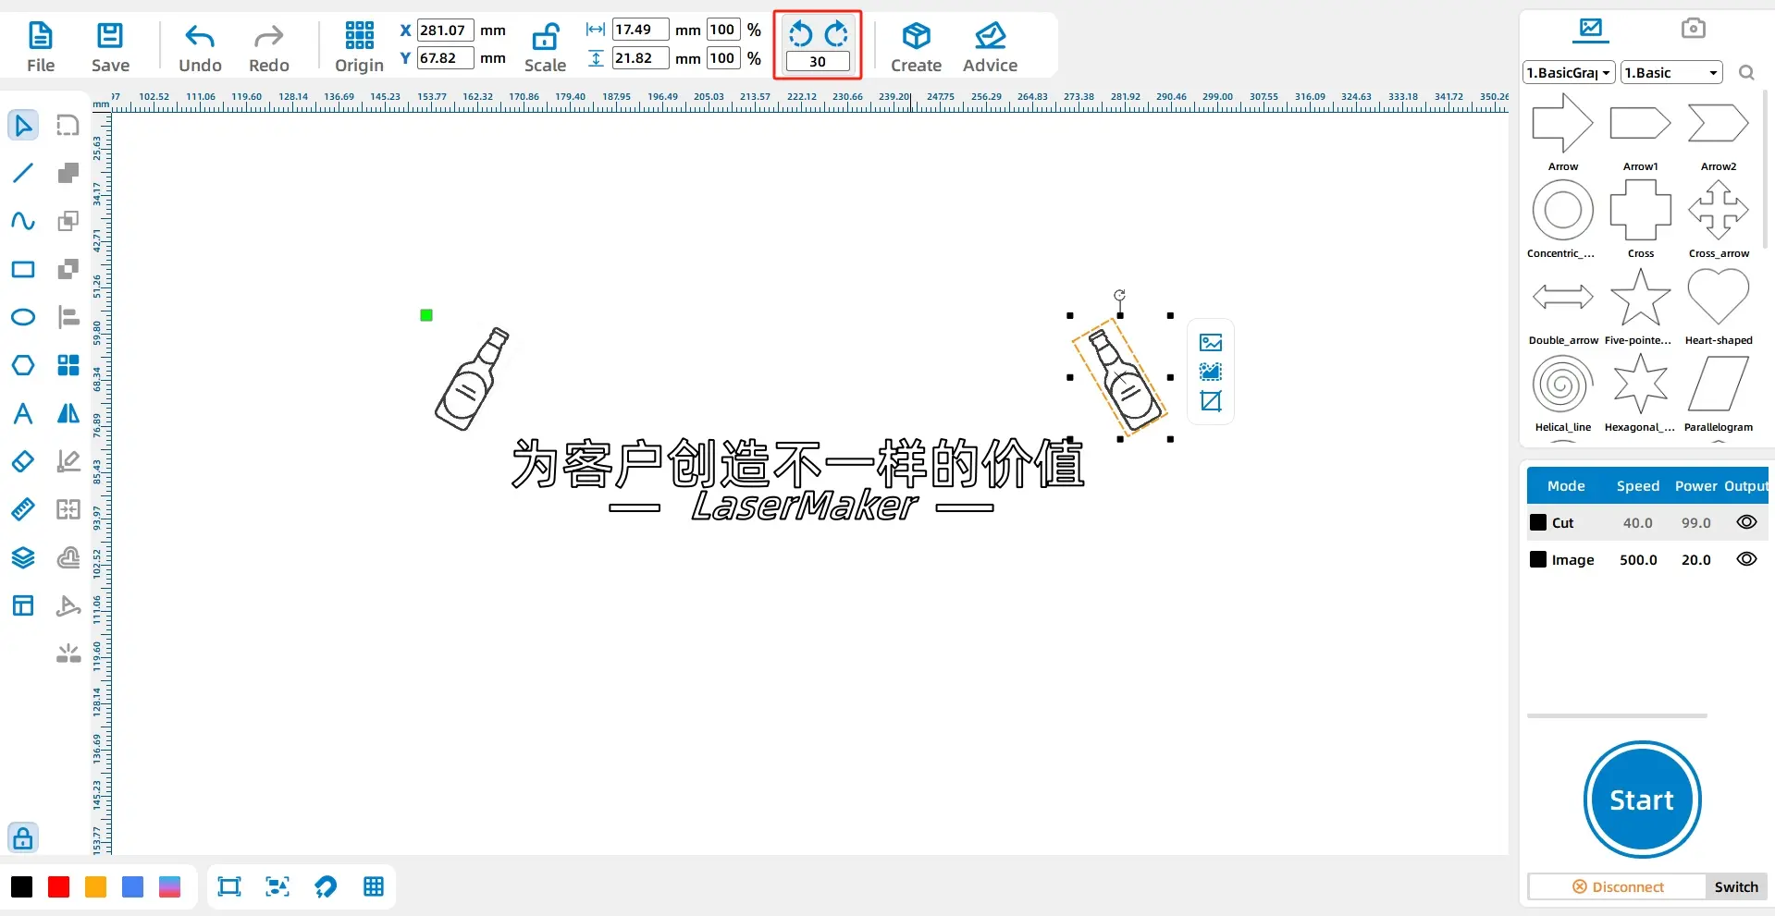Click the Start button
The width and height of the screenshot is (1775, 916).
point(1642,800)
